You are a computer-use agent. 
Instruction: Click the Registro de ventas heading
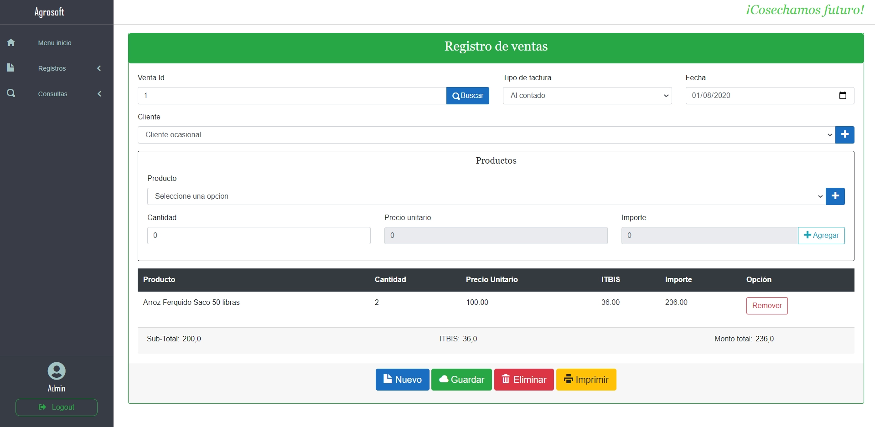(496, 46)
